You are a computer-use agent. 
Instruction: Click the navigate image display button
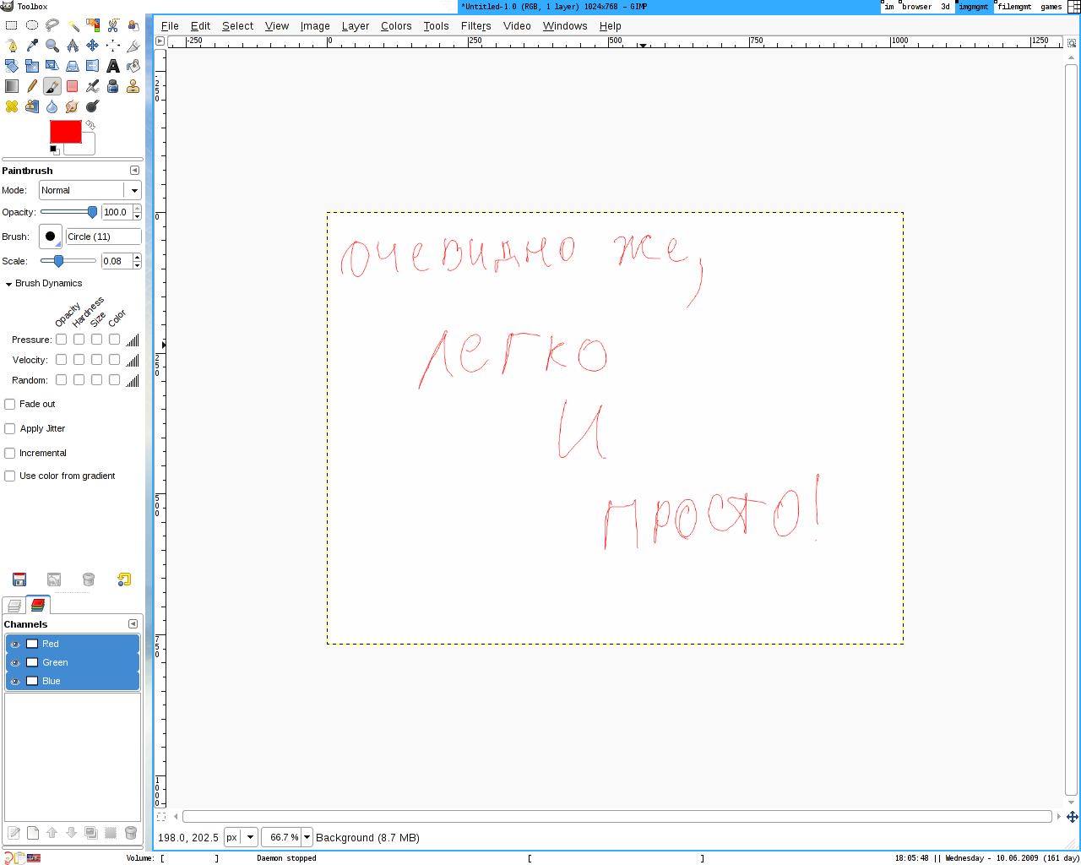coord(1072,817)
